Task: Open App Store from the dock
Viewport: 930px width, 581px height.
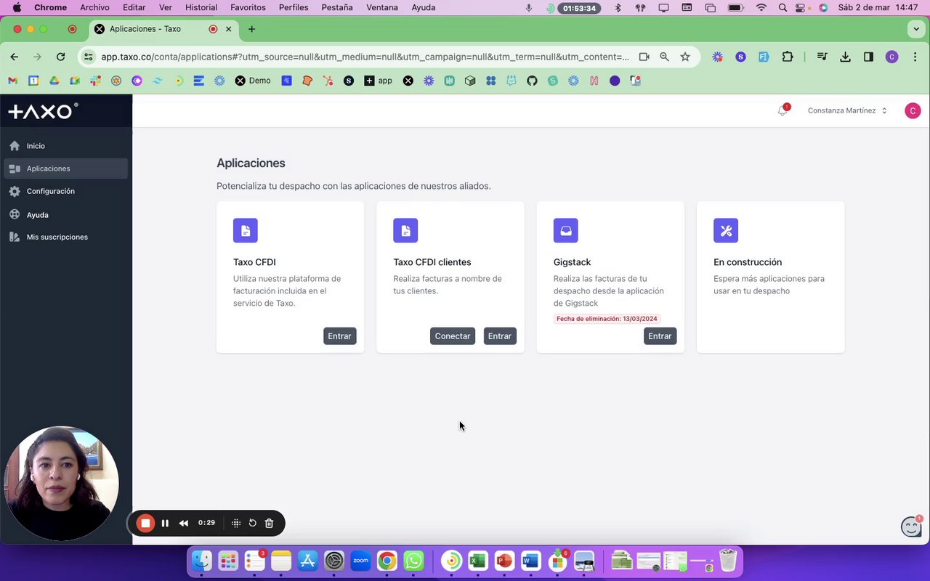Action: tap(307, 561)
